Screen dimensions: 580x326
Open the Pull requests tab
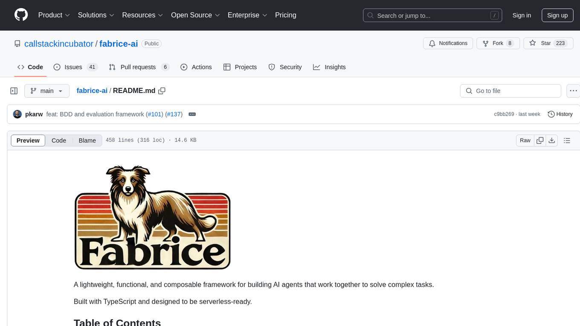pyautogui.click(x=139, y=67)
